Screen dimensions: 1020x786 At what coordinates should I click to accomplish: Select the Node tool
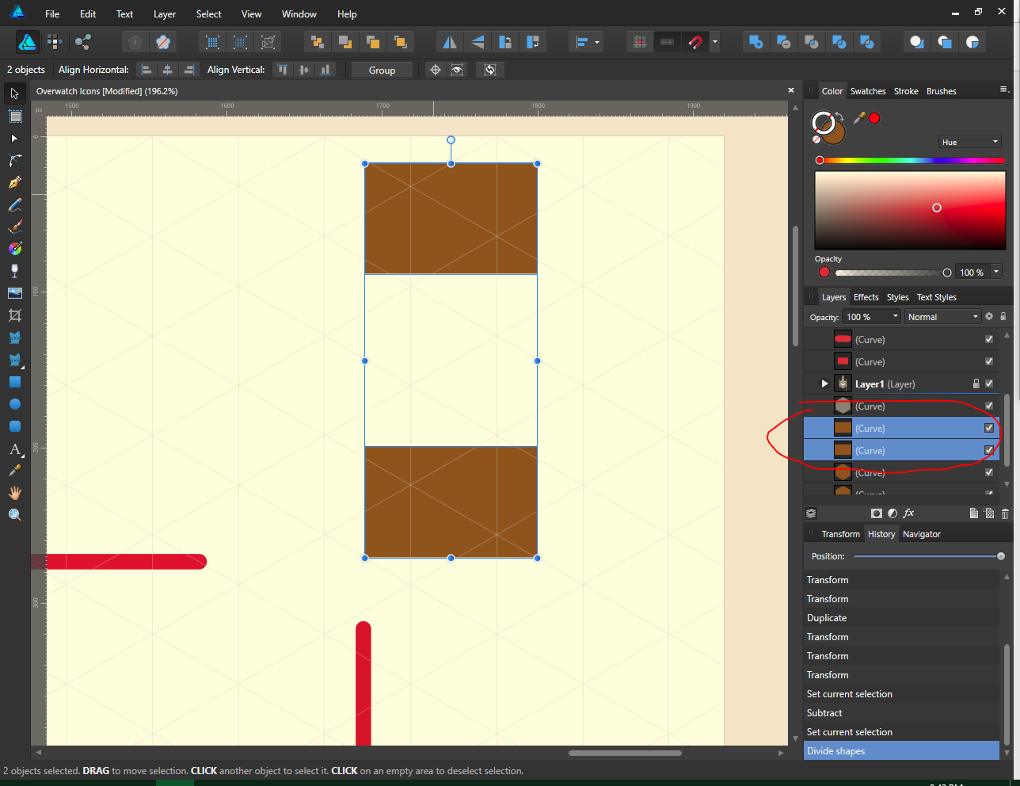(14, 138)
